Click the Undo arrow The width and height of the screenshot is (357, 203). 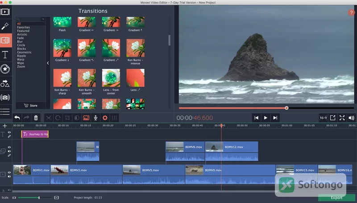17,118
